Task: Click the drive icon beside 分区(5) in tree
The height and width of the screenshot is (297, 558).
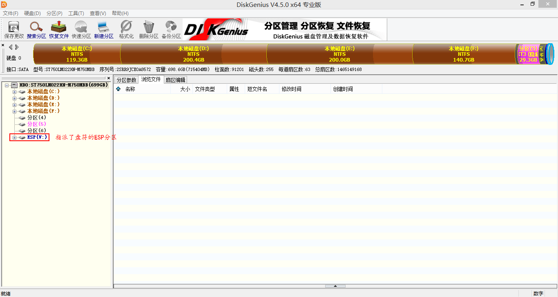Action: (x=22, y=124)
